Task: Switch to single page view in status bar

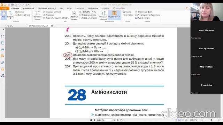Action: [x=176, y=120]
